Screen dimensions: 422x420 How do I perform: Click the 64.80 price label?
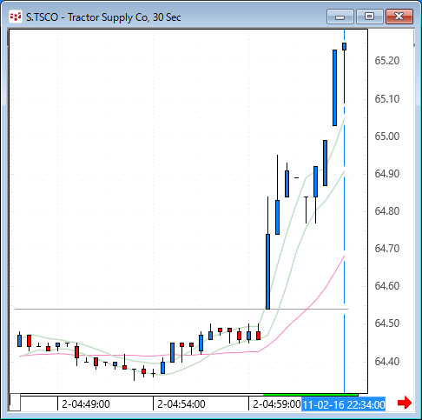[387, 211]
